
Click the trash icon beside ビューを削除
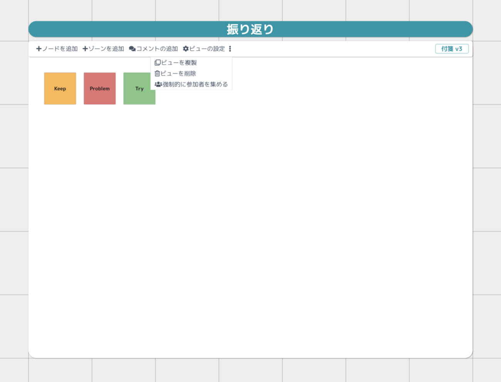pos(157,73)
